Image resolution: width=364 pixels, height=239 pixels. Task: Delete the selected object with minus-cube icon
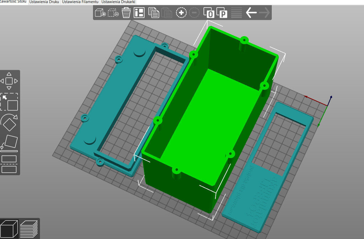point(113,13)
